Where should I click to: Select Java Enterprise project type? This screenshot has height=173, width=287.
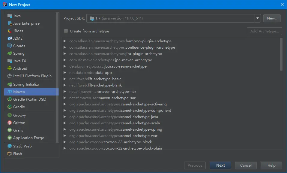pos(26,23)
